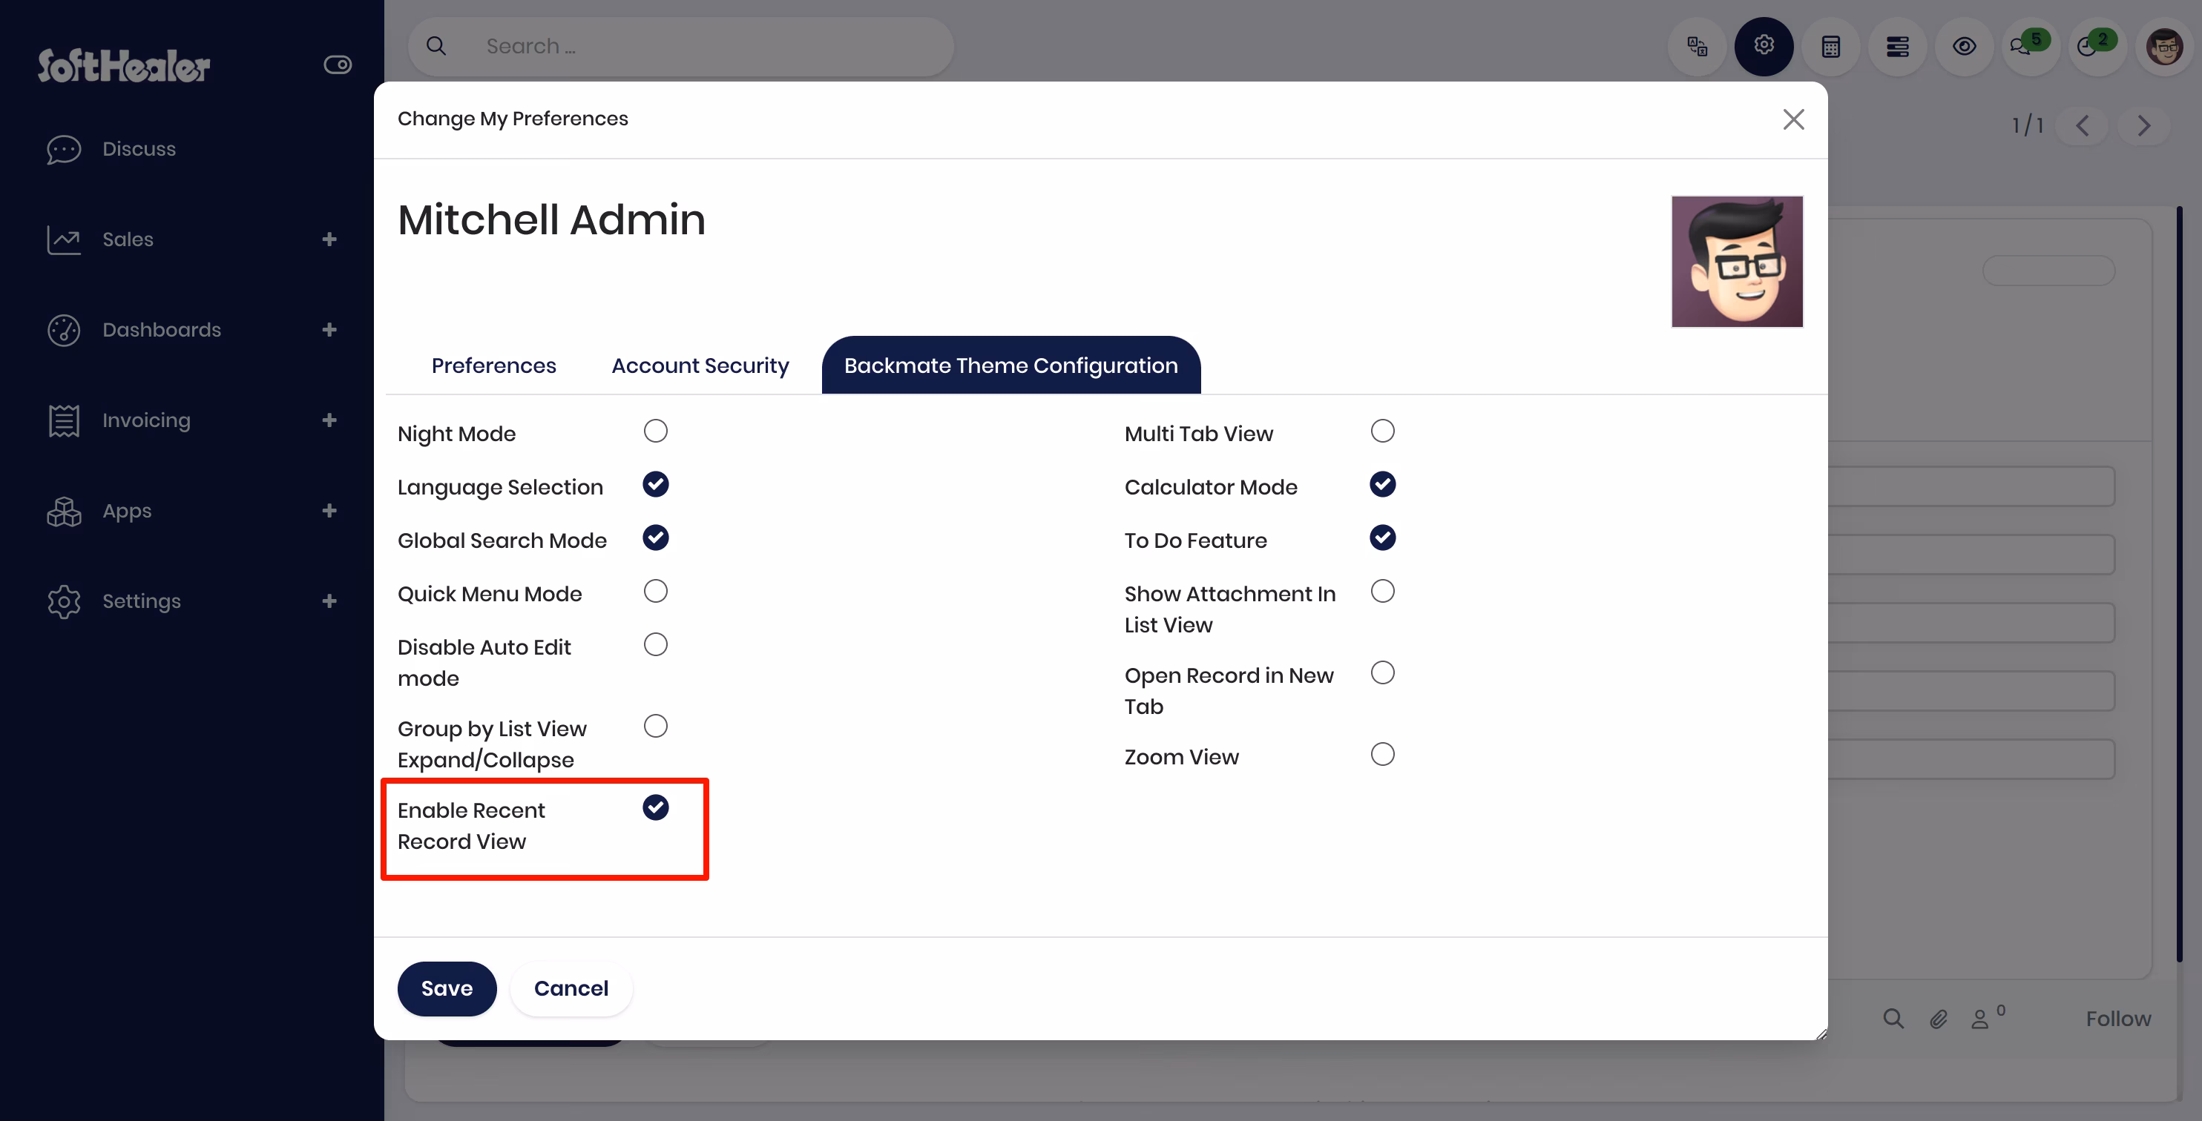The image size is (2202, 1121).
Task: Go to previous record arrow
Action: point(2083,125)
